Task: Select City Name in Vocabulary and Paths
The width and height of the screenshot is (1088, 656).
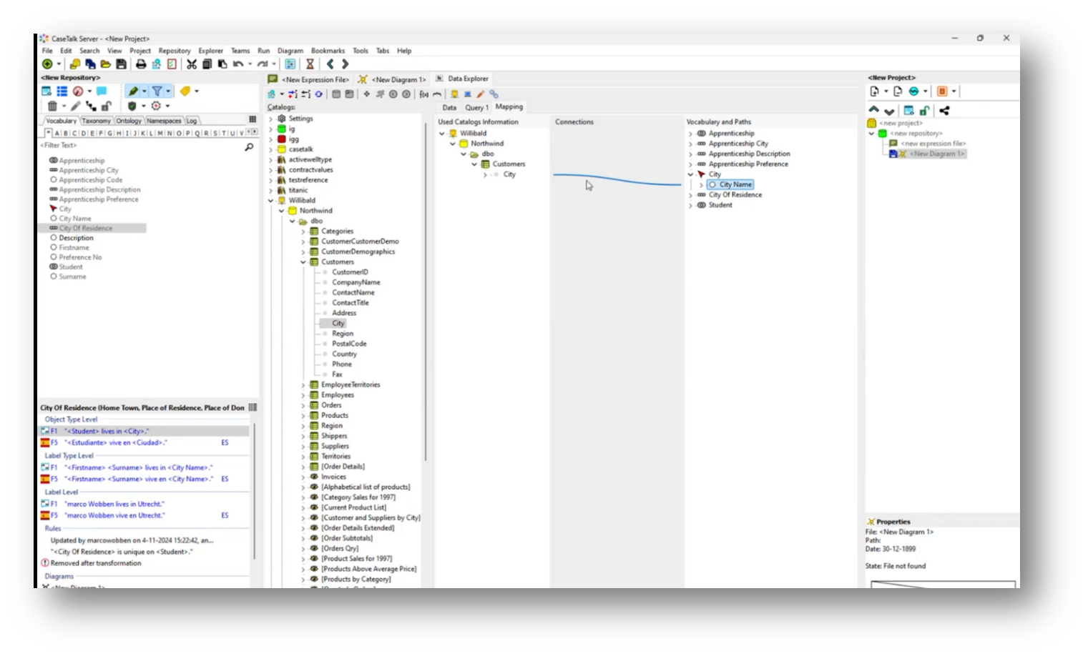Action: 735,184
